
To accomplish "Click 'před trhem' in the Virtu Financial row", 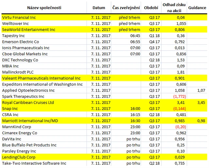I will [x=129, y=17].
